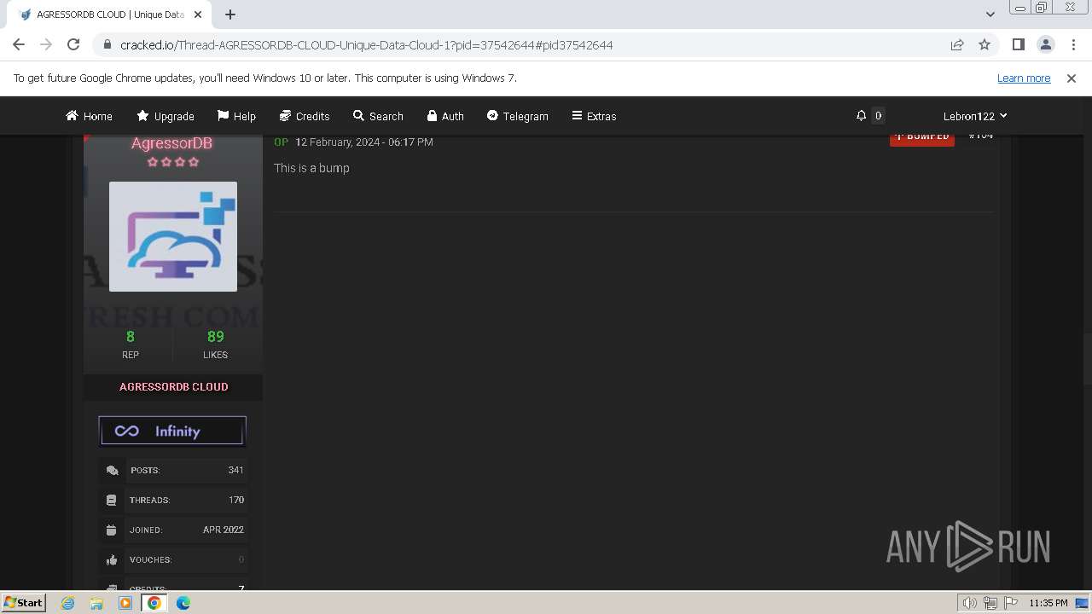
Task: Open the Help menu item
Action: [236, 116]
